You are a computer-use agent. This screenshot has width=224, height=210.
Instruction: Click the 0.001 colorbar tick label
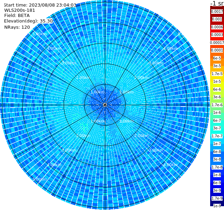(217, 19)
